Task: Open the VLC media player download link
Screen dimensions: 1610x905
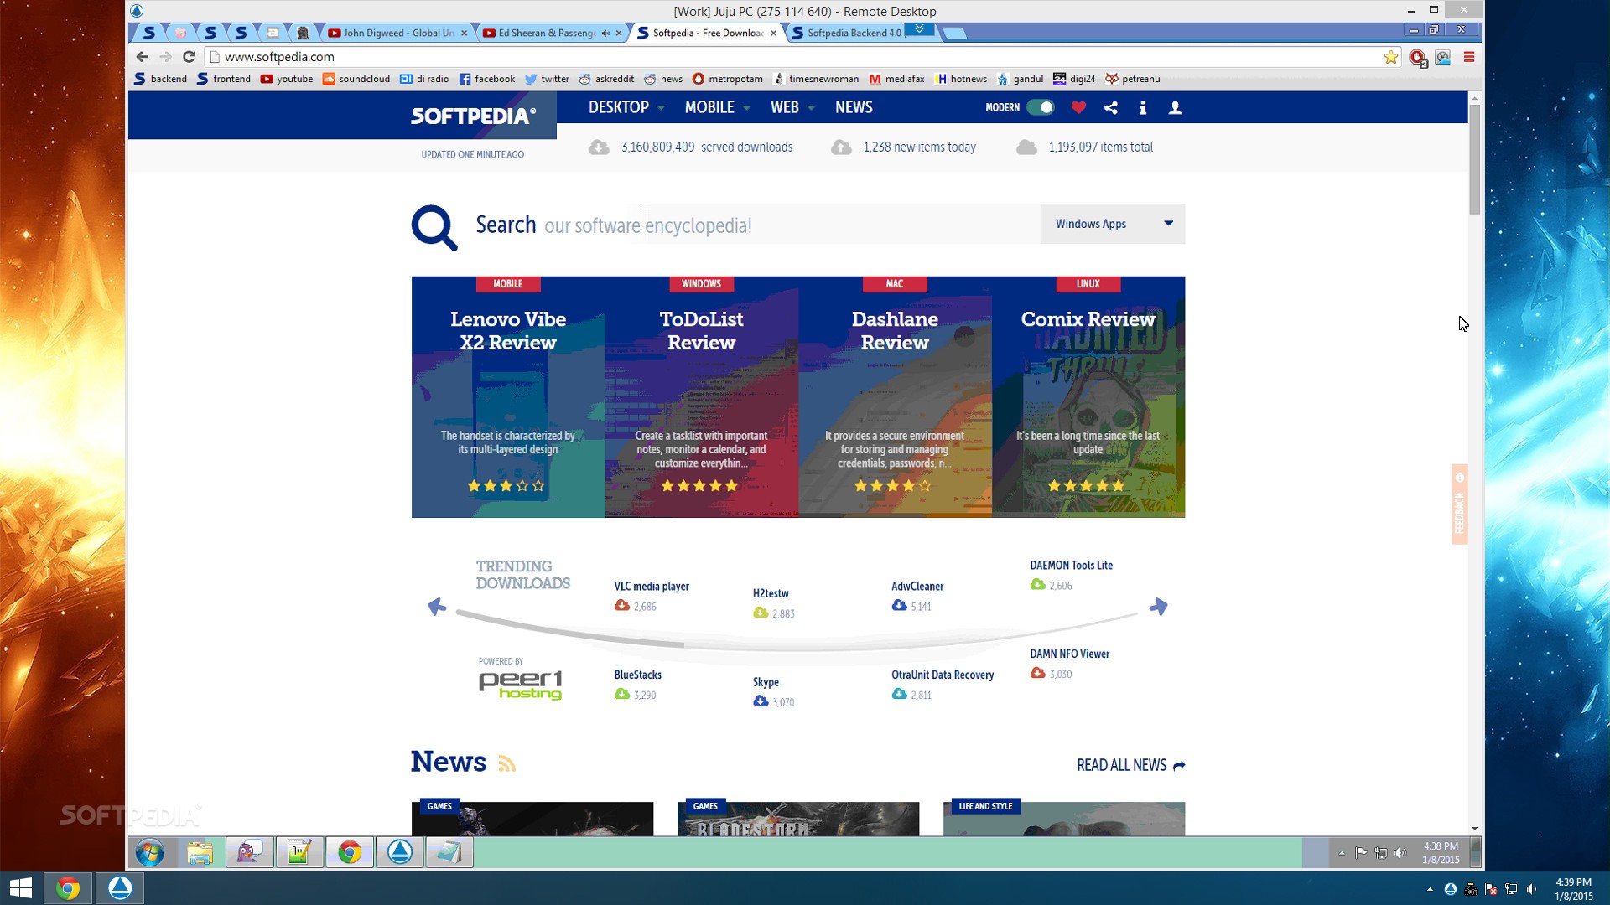Action: (x=652, y=587)
